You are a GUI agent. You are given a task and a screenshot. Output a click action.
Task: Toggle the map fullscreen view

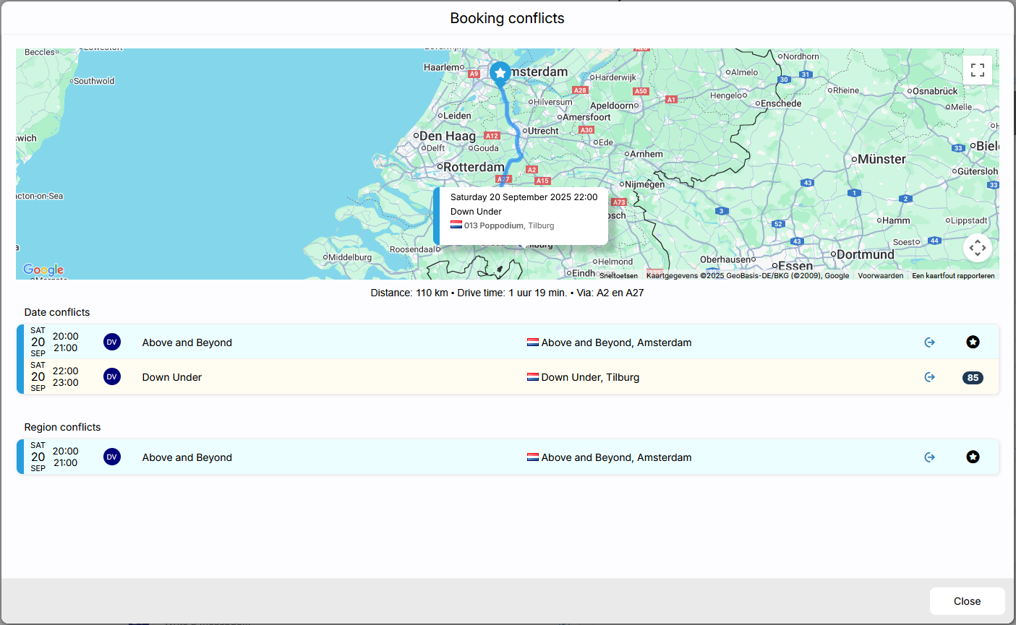click(978, 70)
